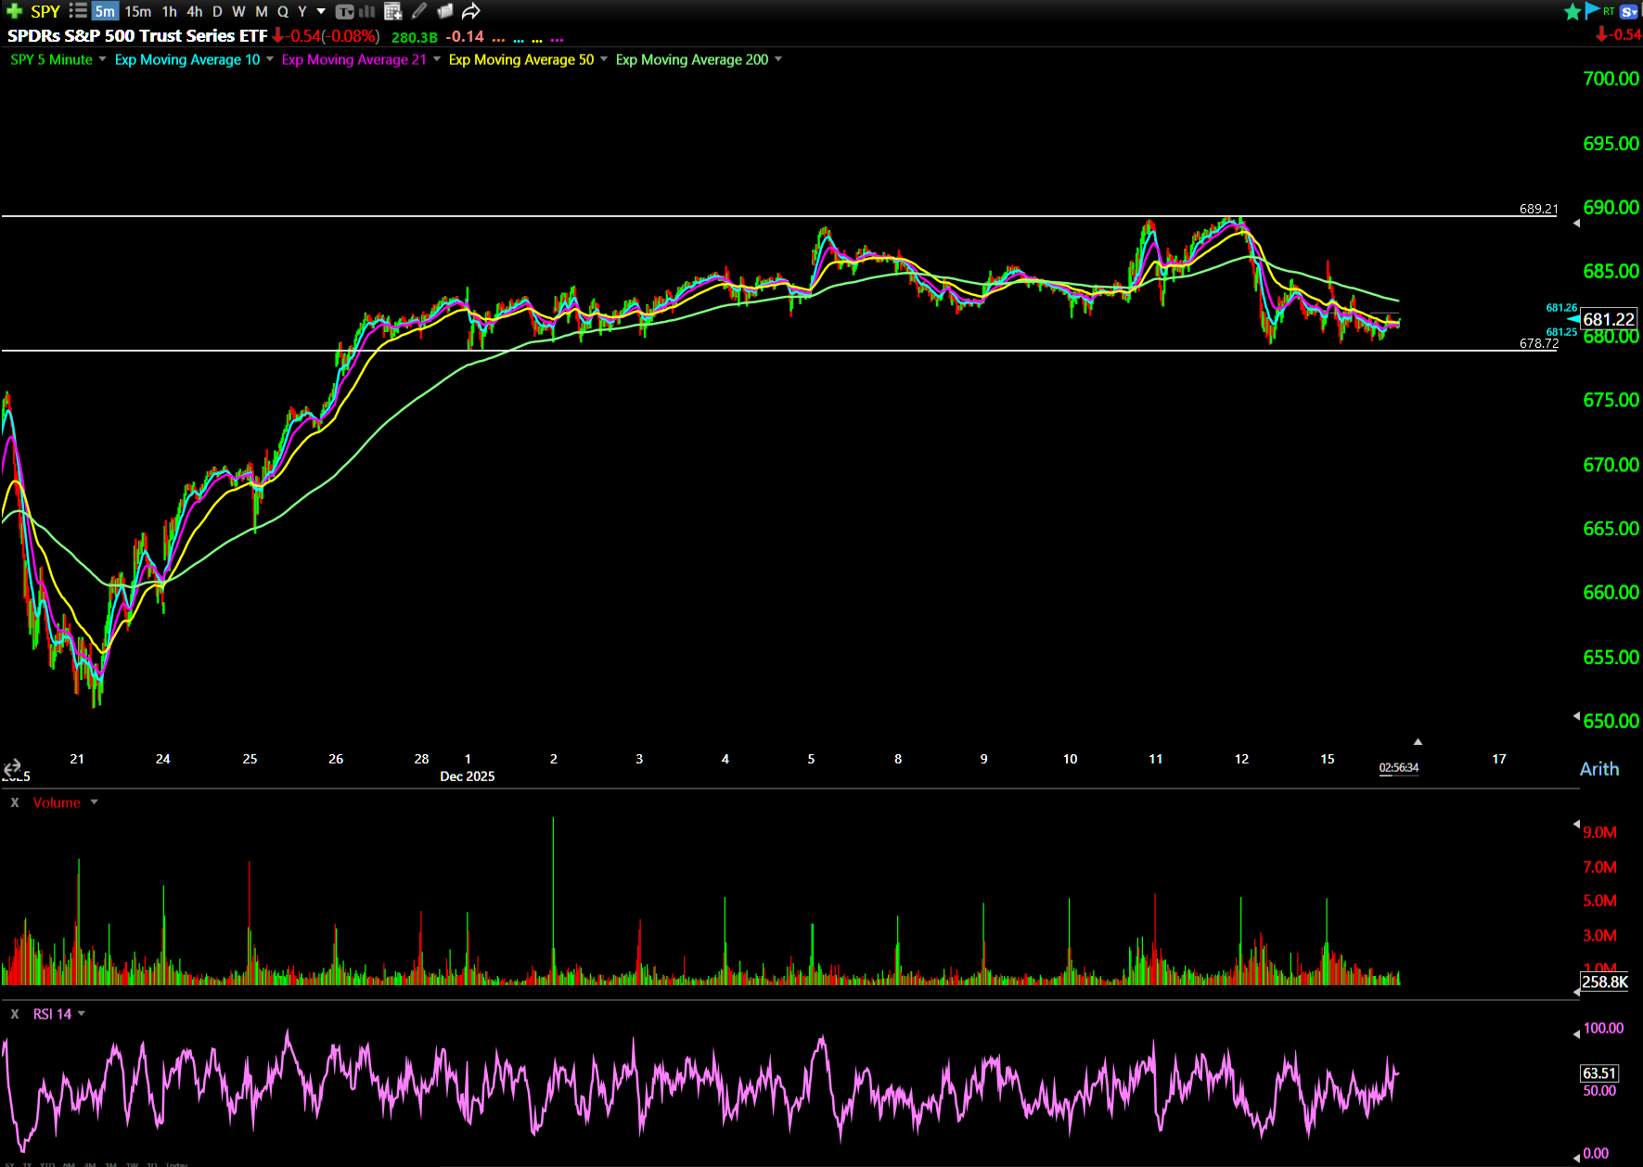The width and height of the screenshot is (1643, 1167).
Task: Expand the Exp Moving Average 10 dropdown
Action: (x=270, y=59)
